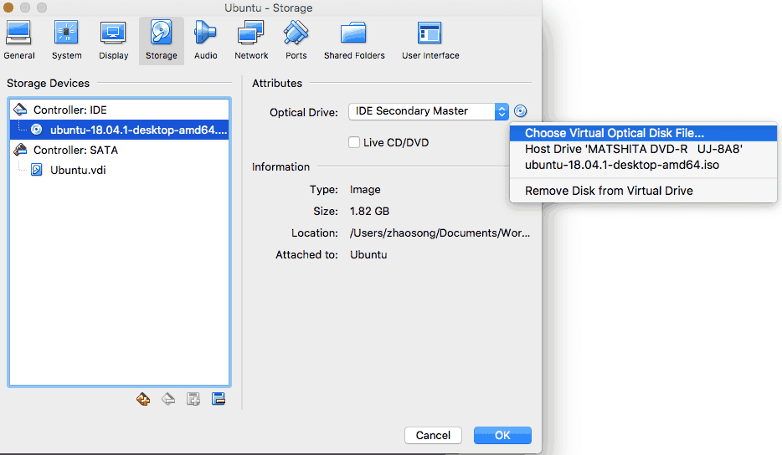
Task: Click the Attached to value Ubuntu
Action: [368, 254]
